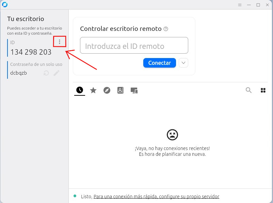Focus the Introduzca el ID remoto field
Image resolution: width=273 pixels, height=203 pixels.
(x=134, y=45)
